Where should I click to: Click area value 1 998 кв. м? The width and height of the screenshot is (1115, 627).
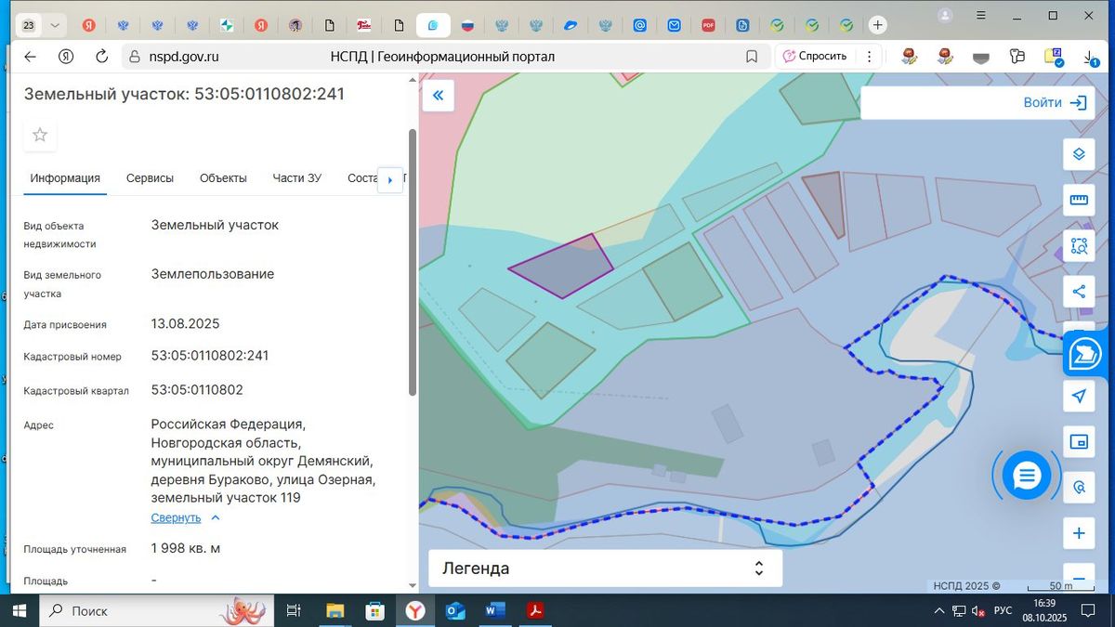click(186, 549)
